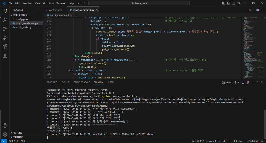The height and width of the screenshot is (143, 266).
Task: Open editor More Actions menu
Action: 262,10
